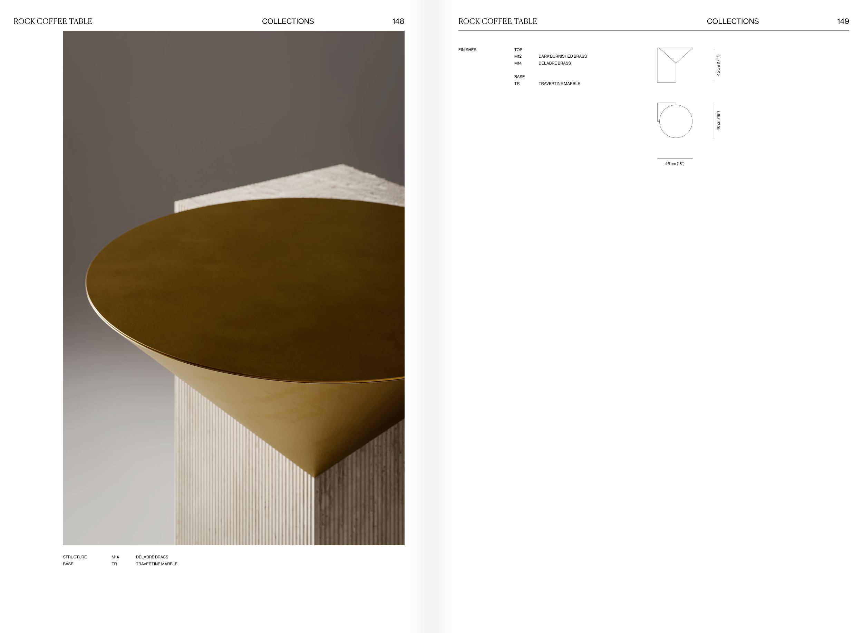The height and width of the screenshot is (633, 863).
Task: Select the 'DARK BURNISHED BRASS' finish text
Action: tap(562, 56)
